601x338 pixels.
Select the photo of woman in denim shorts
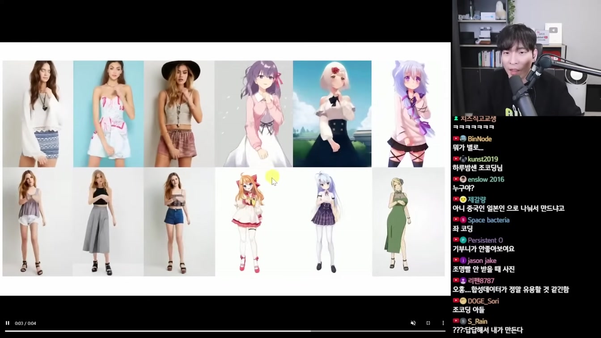(179, 222)
